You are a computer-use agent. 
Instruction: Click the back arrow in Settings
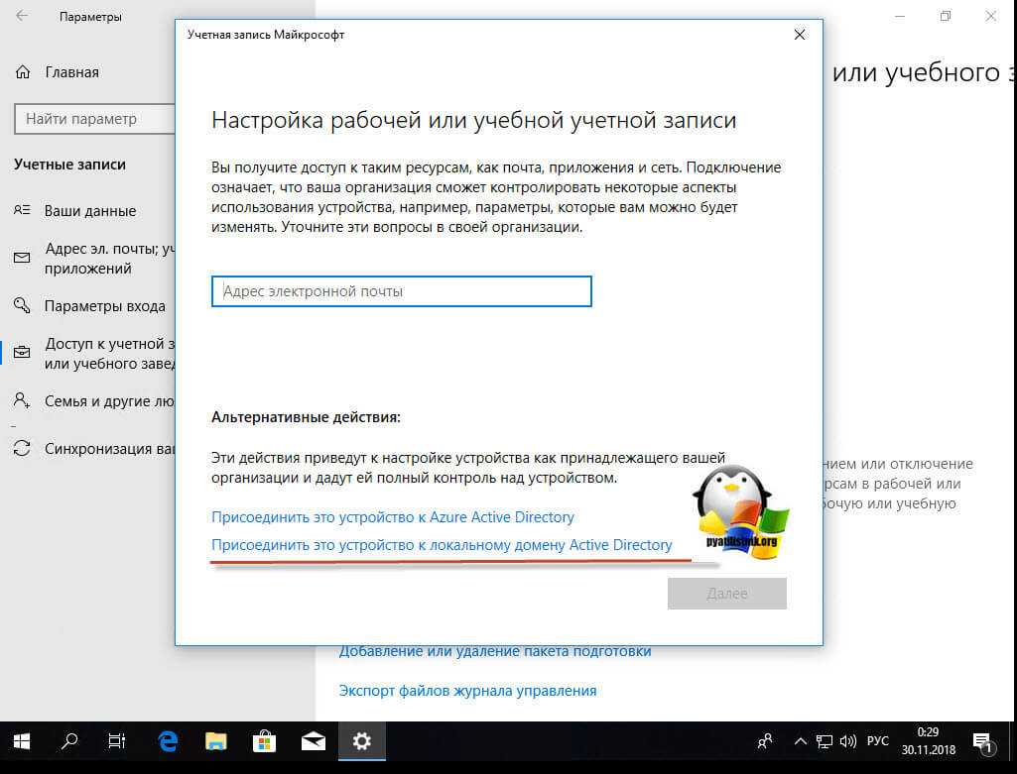click(x=22, y=17)
